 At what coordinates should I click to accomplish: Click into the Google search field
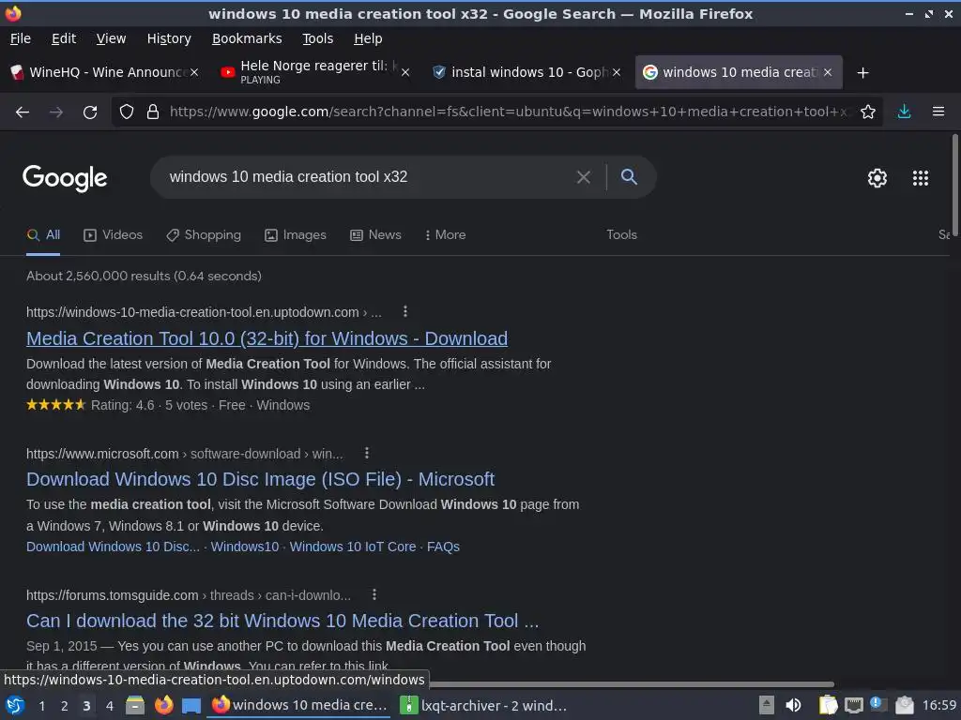click(368, 177)
